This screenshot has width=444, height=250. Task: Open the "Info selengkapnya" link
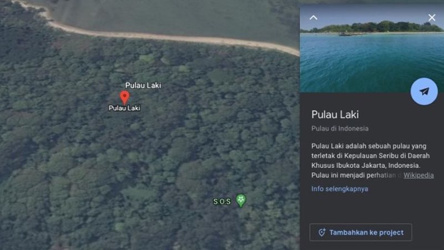click(x=340, y=189)
